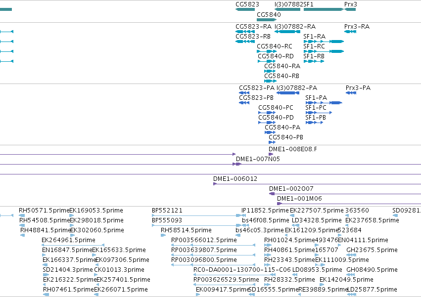
Task: Select clone DME1-002O07
Action: (345, 194)
